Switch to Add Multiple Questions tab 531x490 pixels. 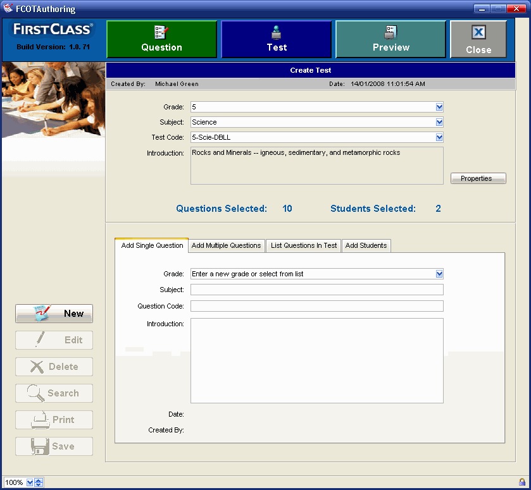pos(226,246)
